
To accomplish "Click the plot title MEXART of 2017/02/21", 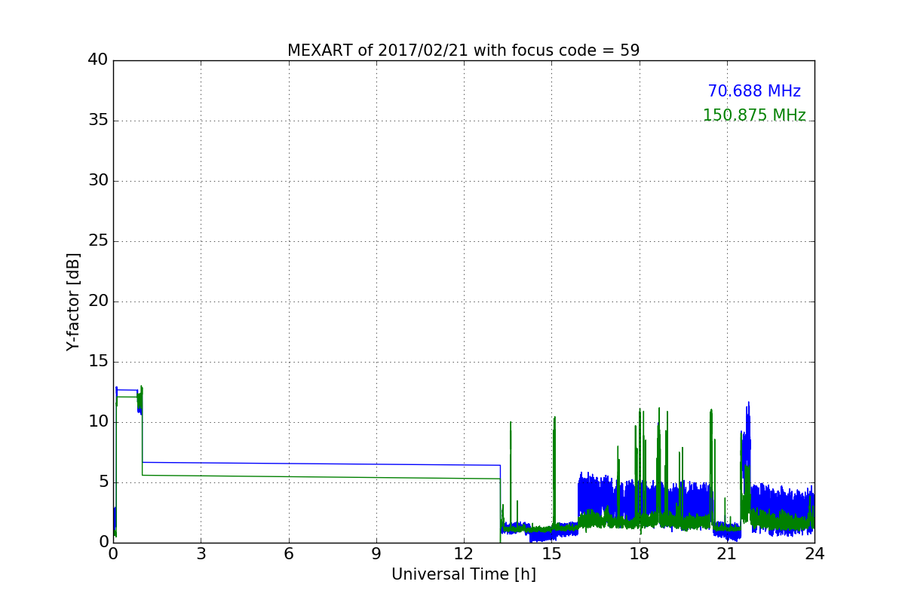I will [x=463, y=51].
